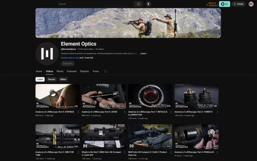Image resolution: width=257 pixels, height=161 pixels.
Task: Click the search magnifier button in top bar
Action: pos(138,4)
